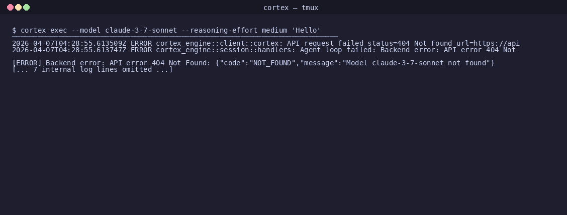Viewport: 567px width, 215px height.
Task: Click the red close window dot
Action: point(10,7)
